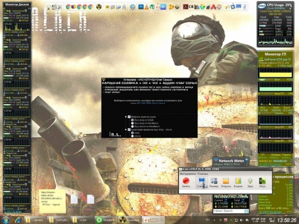Select the 'Худ 16x9 от Gelail' radio option

coord(132,120)
